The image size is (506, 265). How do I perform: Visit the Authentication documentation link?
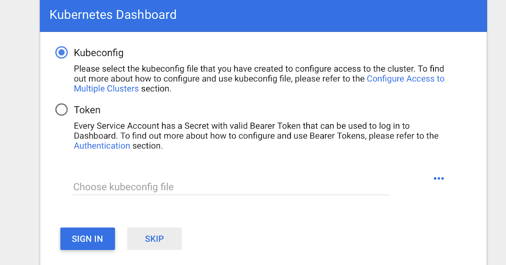click(102, 146)
